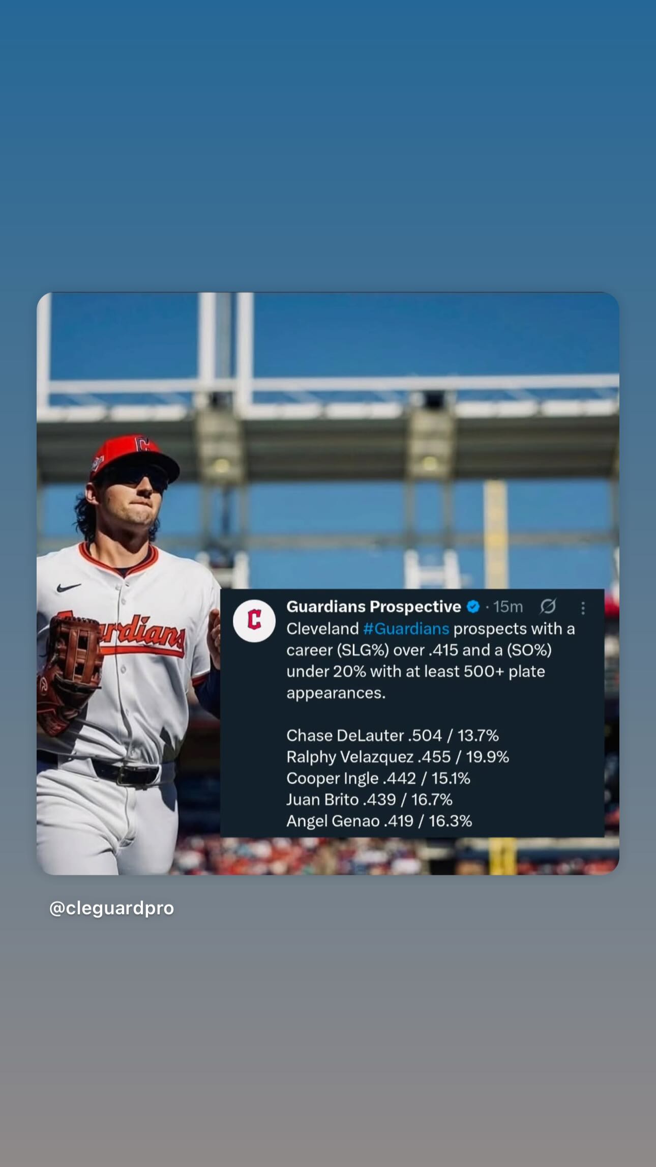The image size is (656, 1167).
Task: Open the @cleguardpro profile handle
Action: click(x=111, y=908)
